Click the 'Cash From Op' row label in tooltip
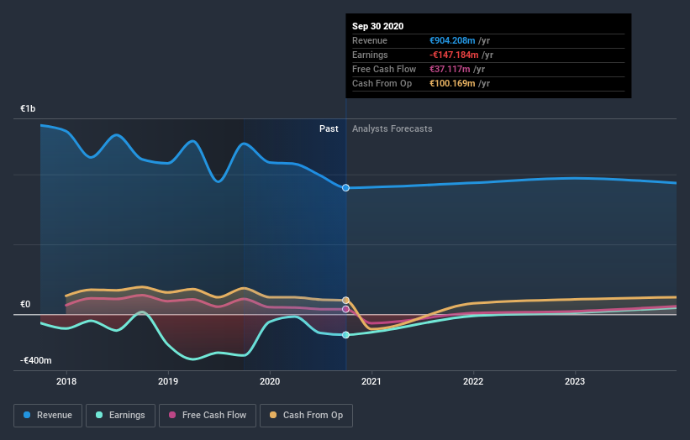The width and height of the screenshot is (690, 440). click(x=382, y=83)
